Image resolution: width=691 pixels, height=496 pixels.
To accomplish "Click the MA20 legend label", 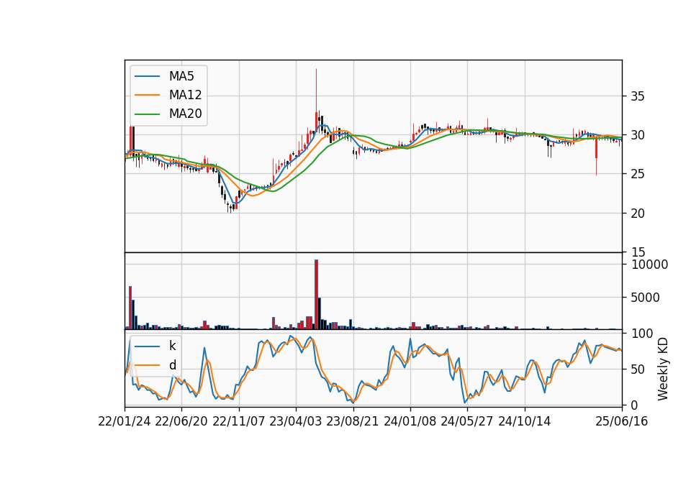I will click(x=185, y=114).
